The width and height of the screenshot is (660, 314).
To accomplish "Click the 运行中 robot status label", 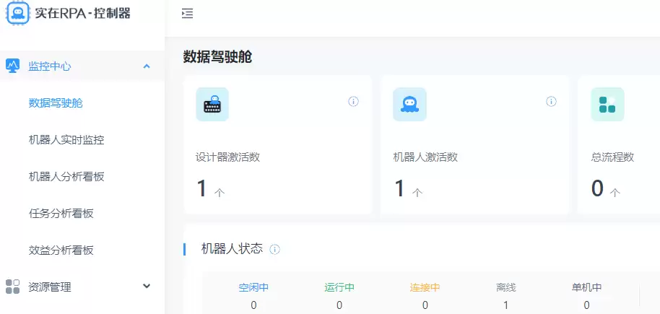I will pos(339,287).
